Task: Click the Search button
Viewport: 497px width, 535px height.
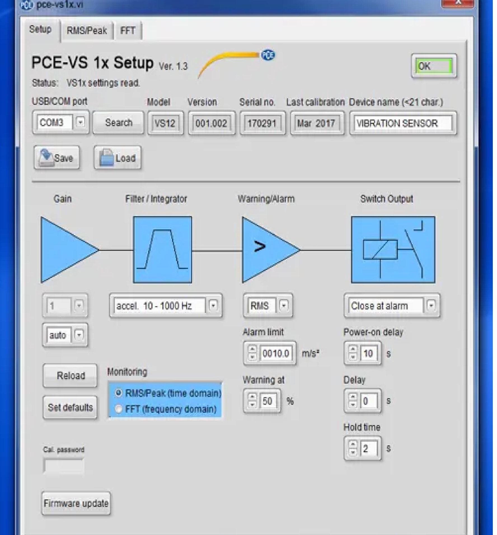Action: pos(118,123)
